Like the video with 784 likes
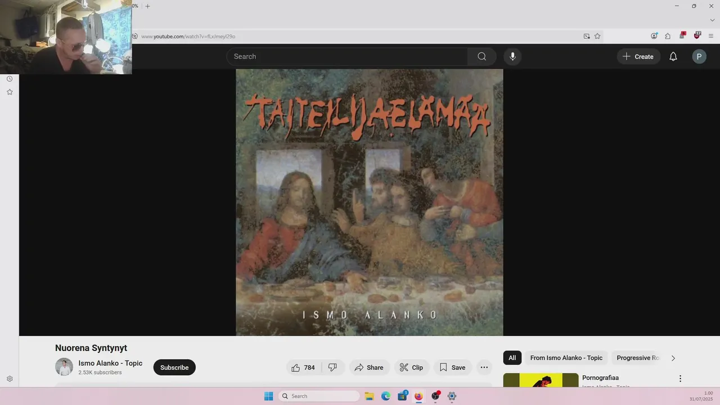 click(x=304, y=367)
